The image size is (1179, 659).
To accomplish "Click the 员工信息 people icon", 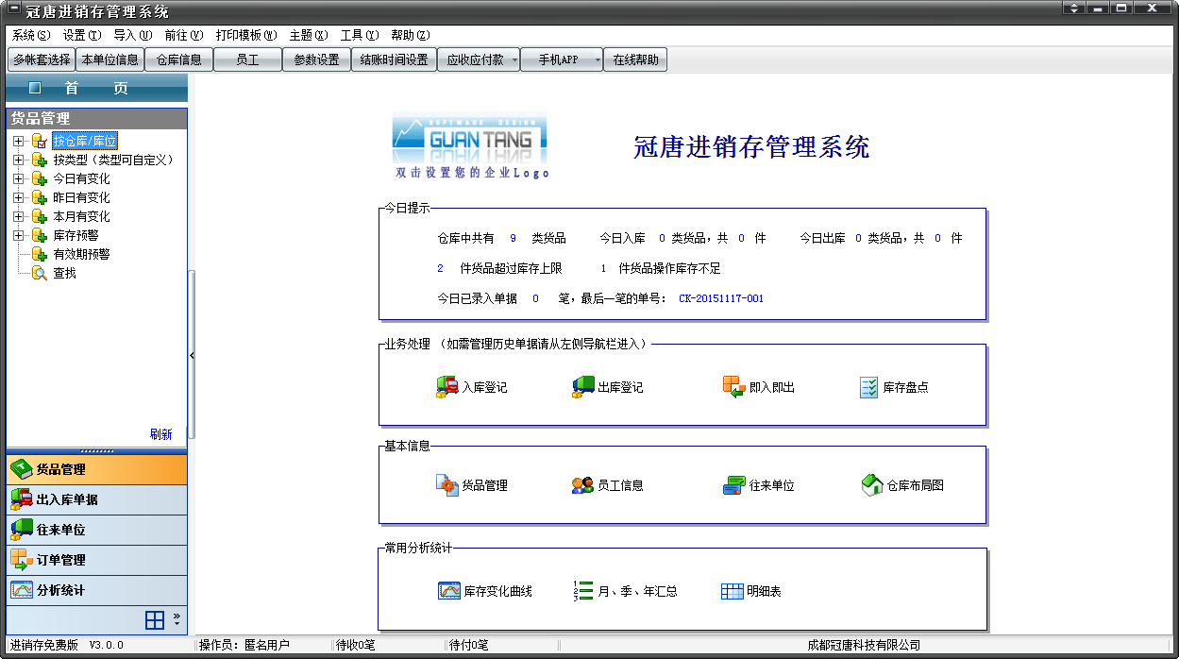I will [x=582, y=485].
